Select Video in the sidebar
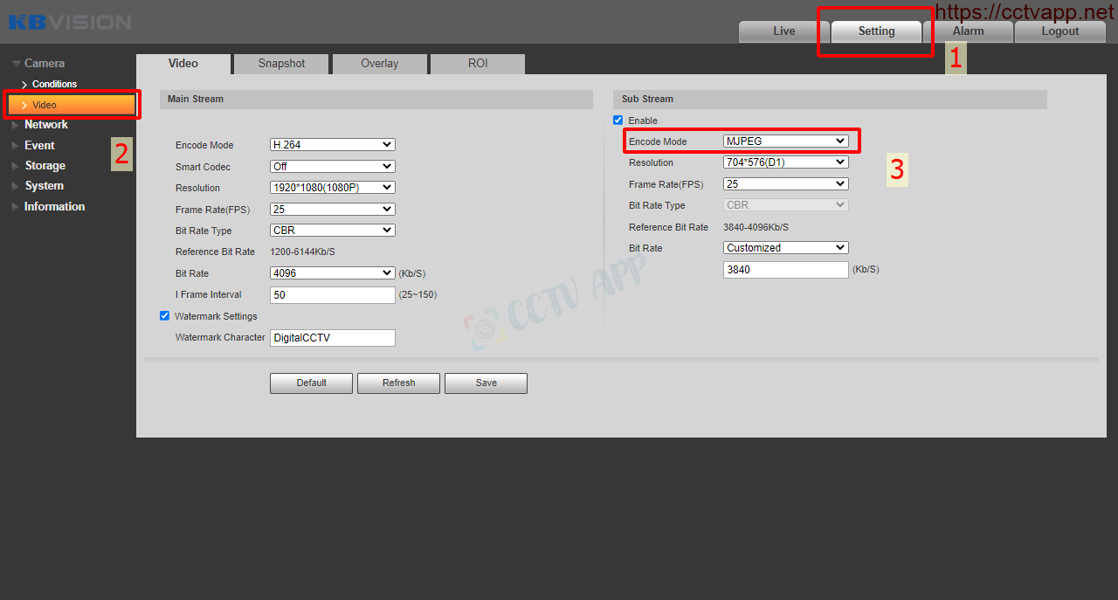This screenshot has height=600, width=1118. click(x=72, y=105)
